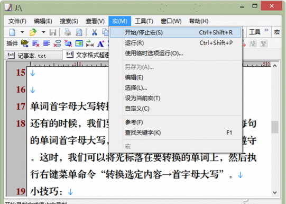Click the Copy icon in toolbar
Viewport: 286px width, 204px height.
[x=105, y=32]
